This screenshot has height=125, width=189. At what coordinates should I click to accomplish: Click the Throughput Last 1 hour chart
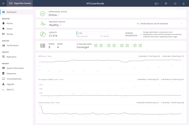[x=111, y=89]
